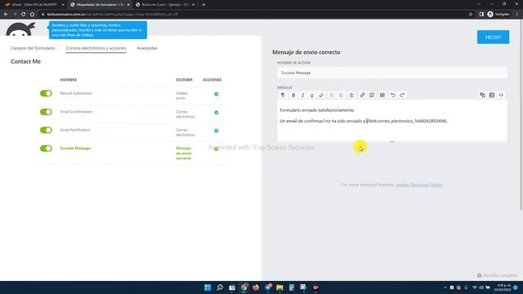Go to browser home page

[32, 15]
